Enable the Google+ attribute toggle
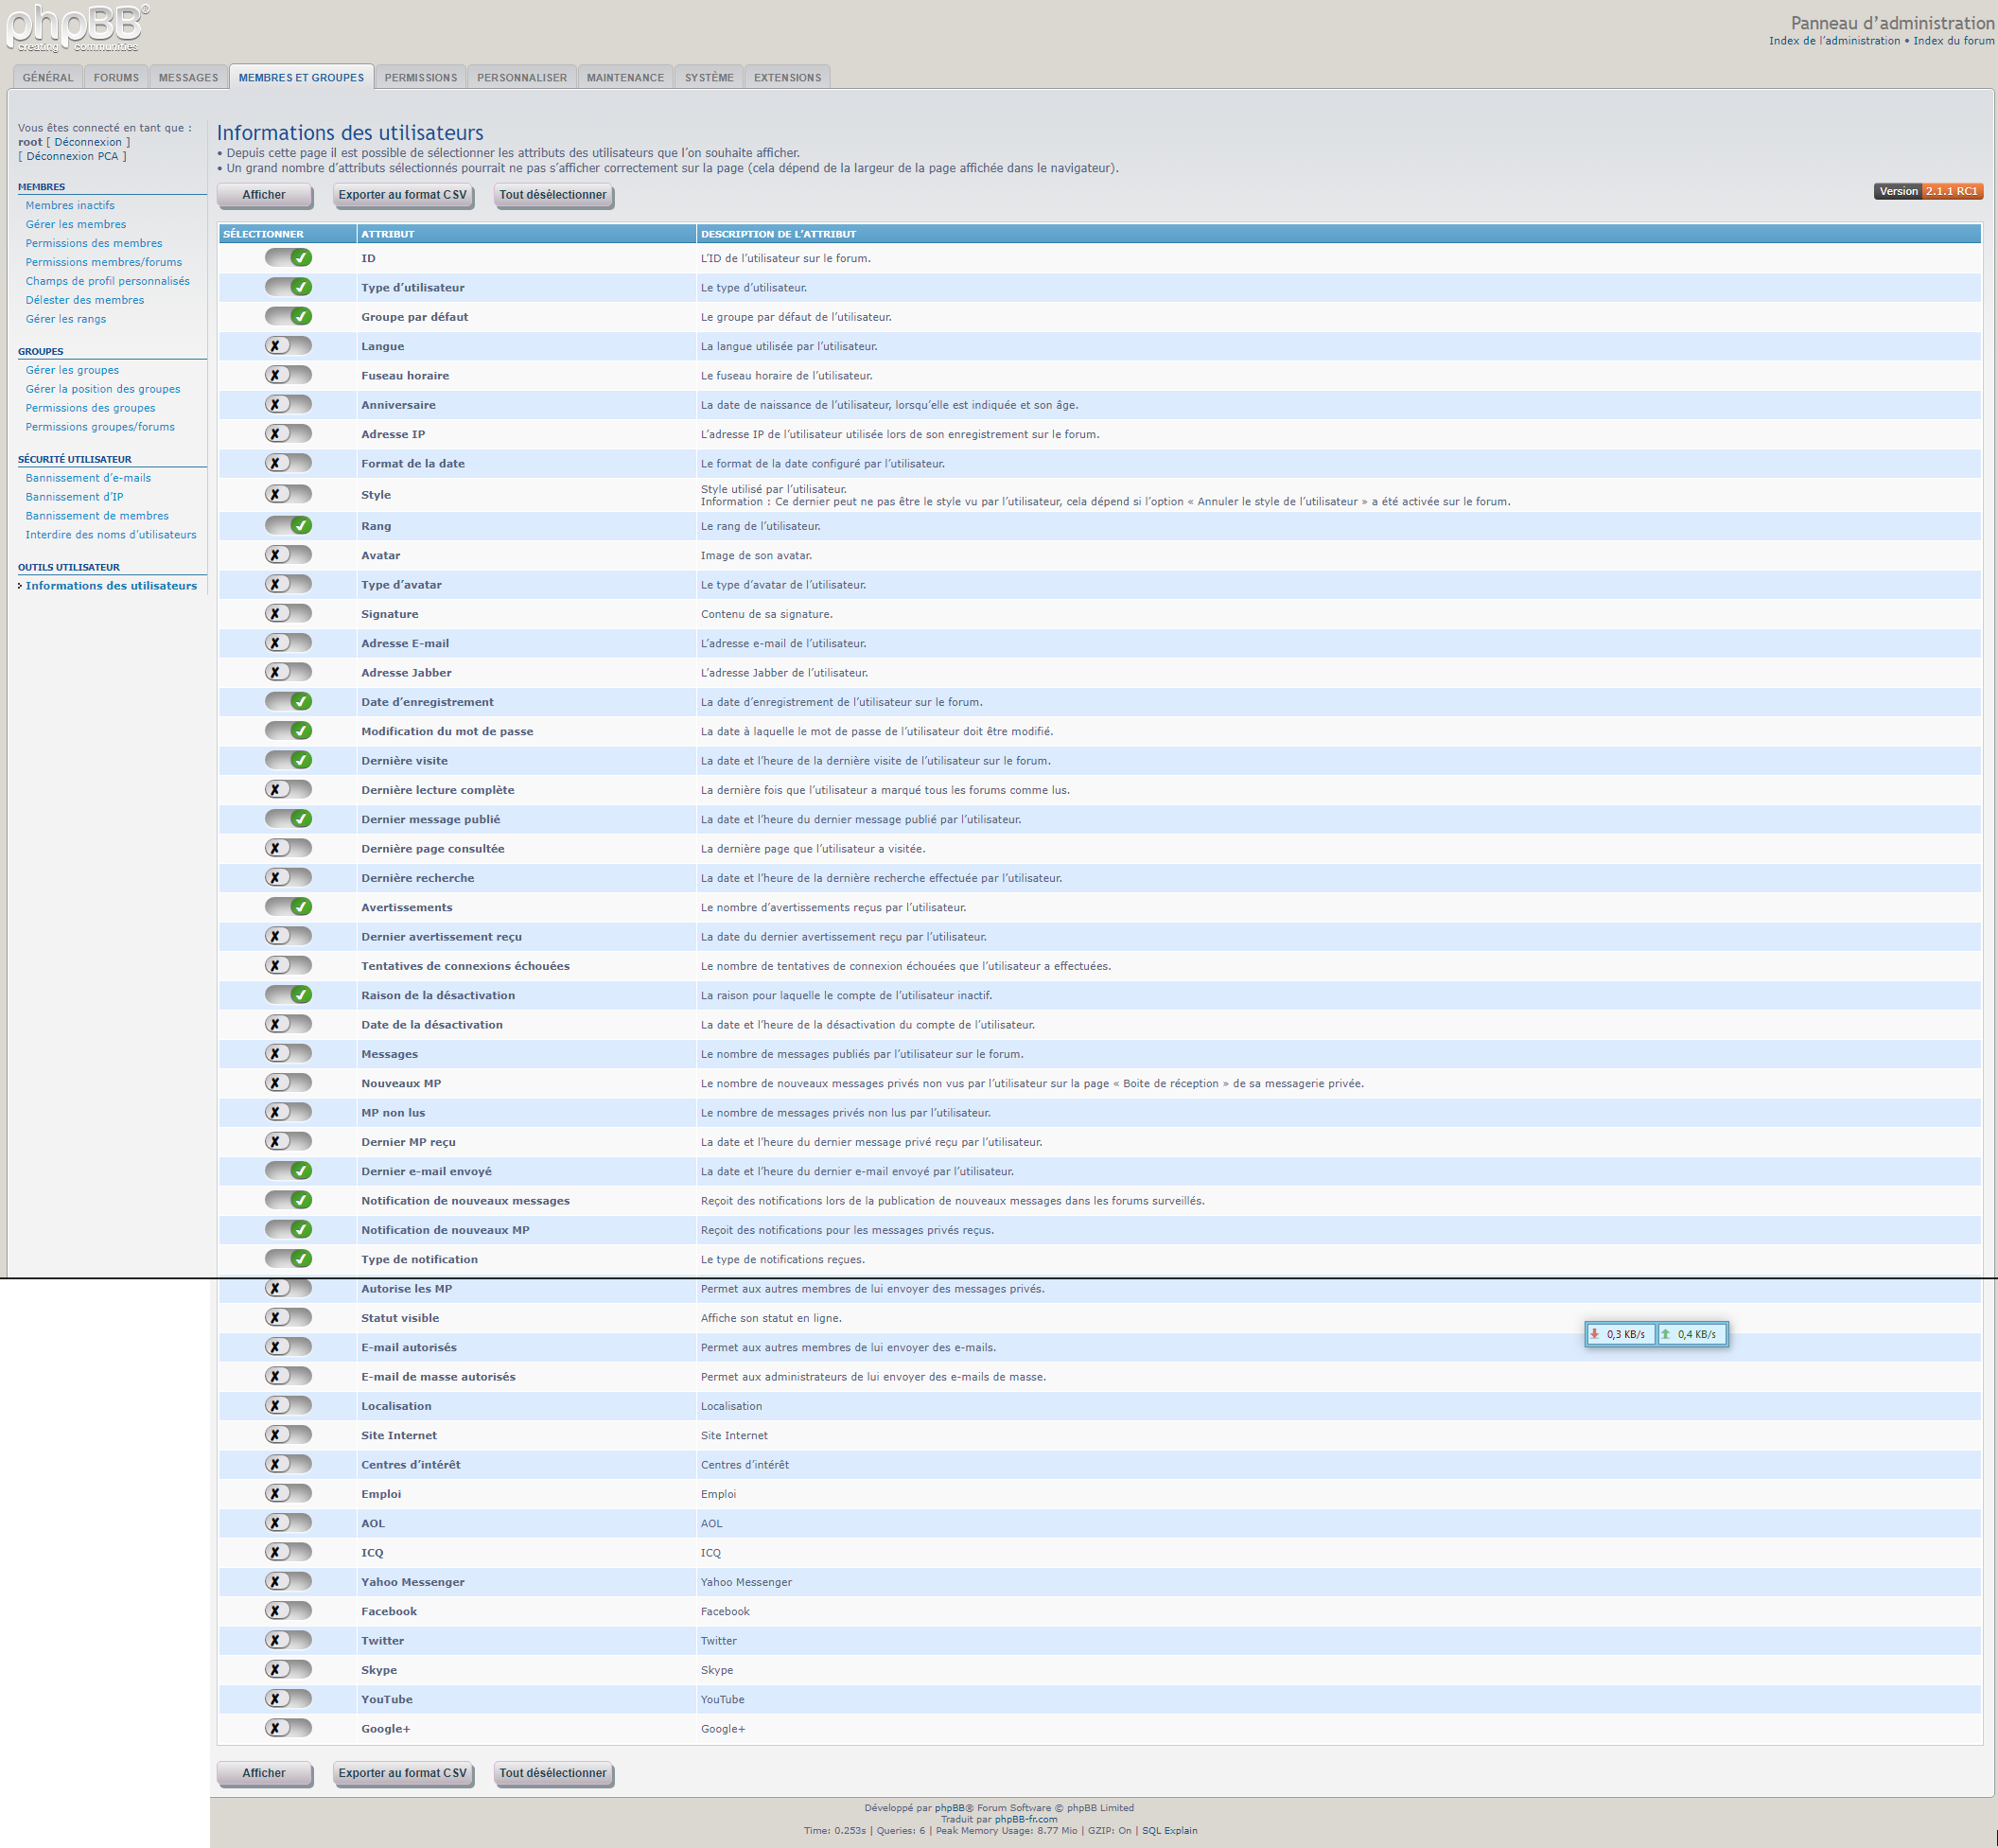1998x1848 pixels. point(288,1728)
